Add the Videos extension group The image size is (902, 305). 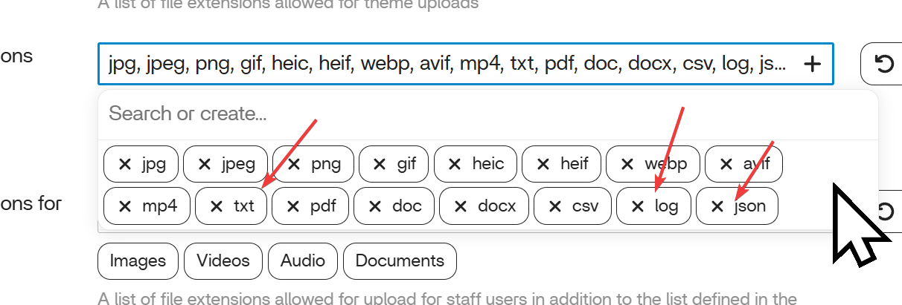click(x=223, y=261)
